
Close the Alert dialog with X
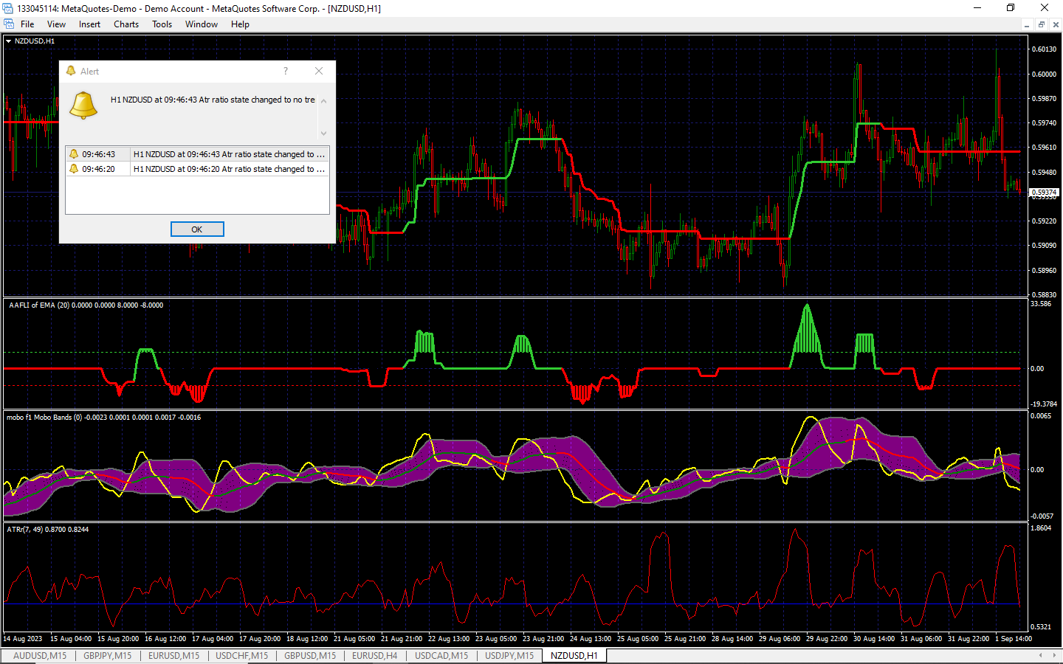pyautogui.click(x=319, y=71)
